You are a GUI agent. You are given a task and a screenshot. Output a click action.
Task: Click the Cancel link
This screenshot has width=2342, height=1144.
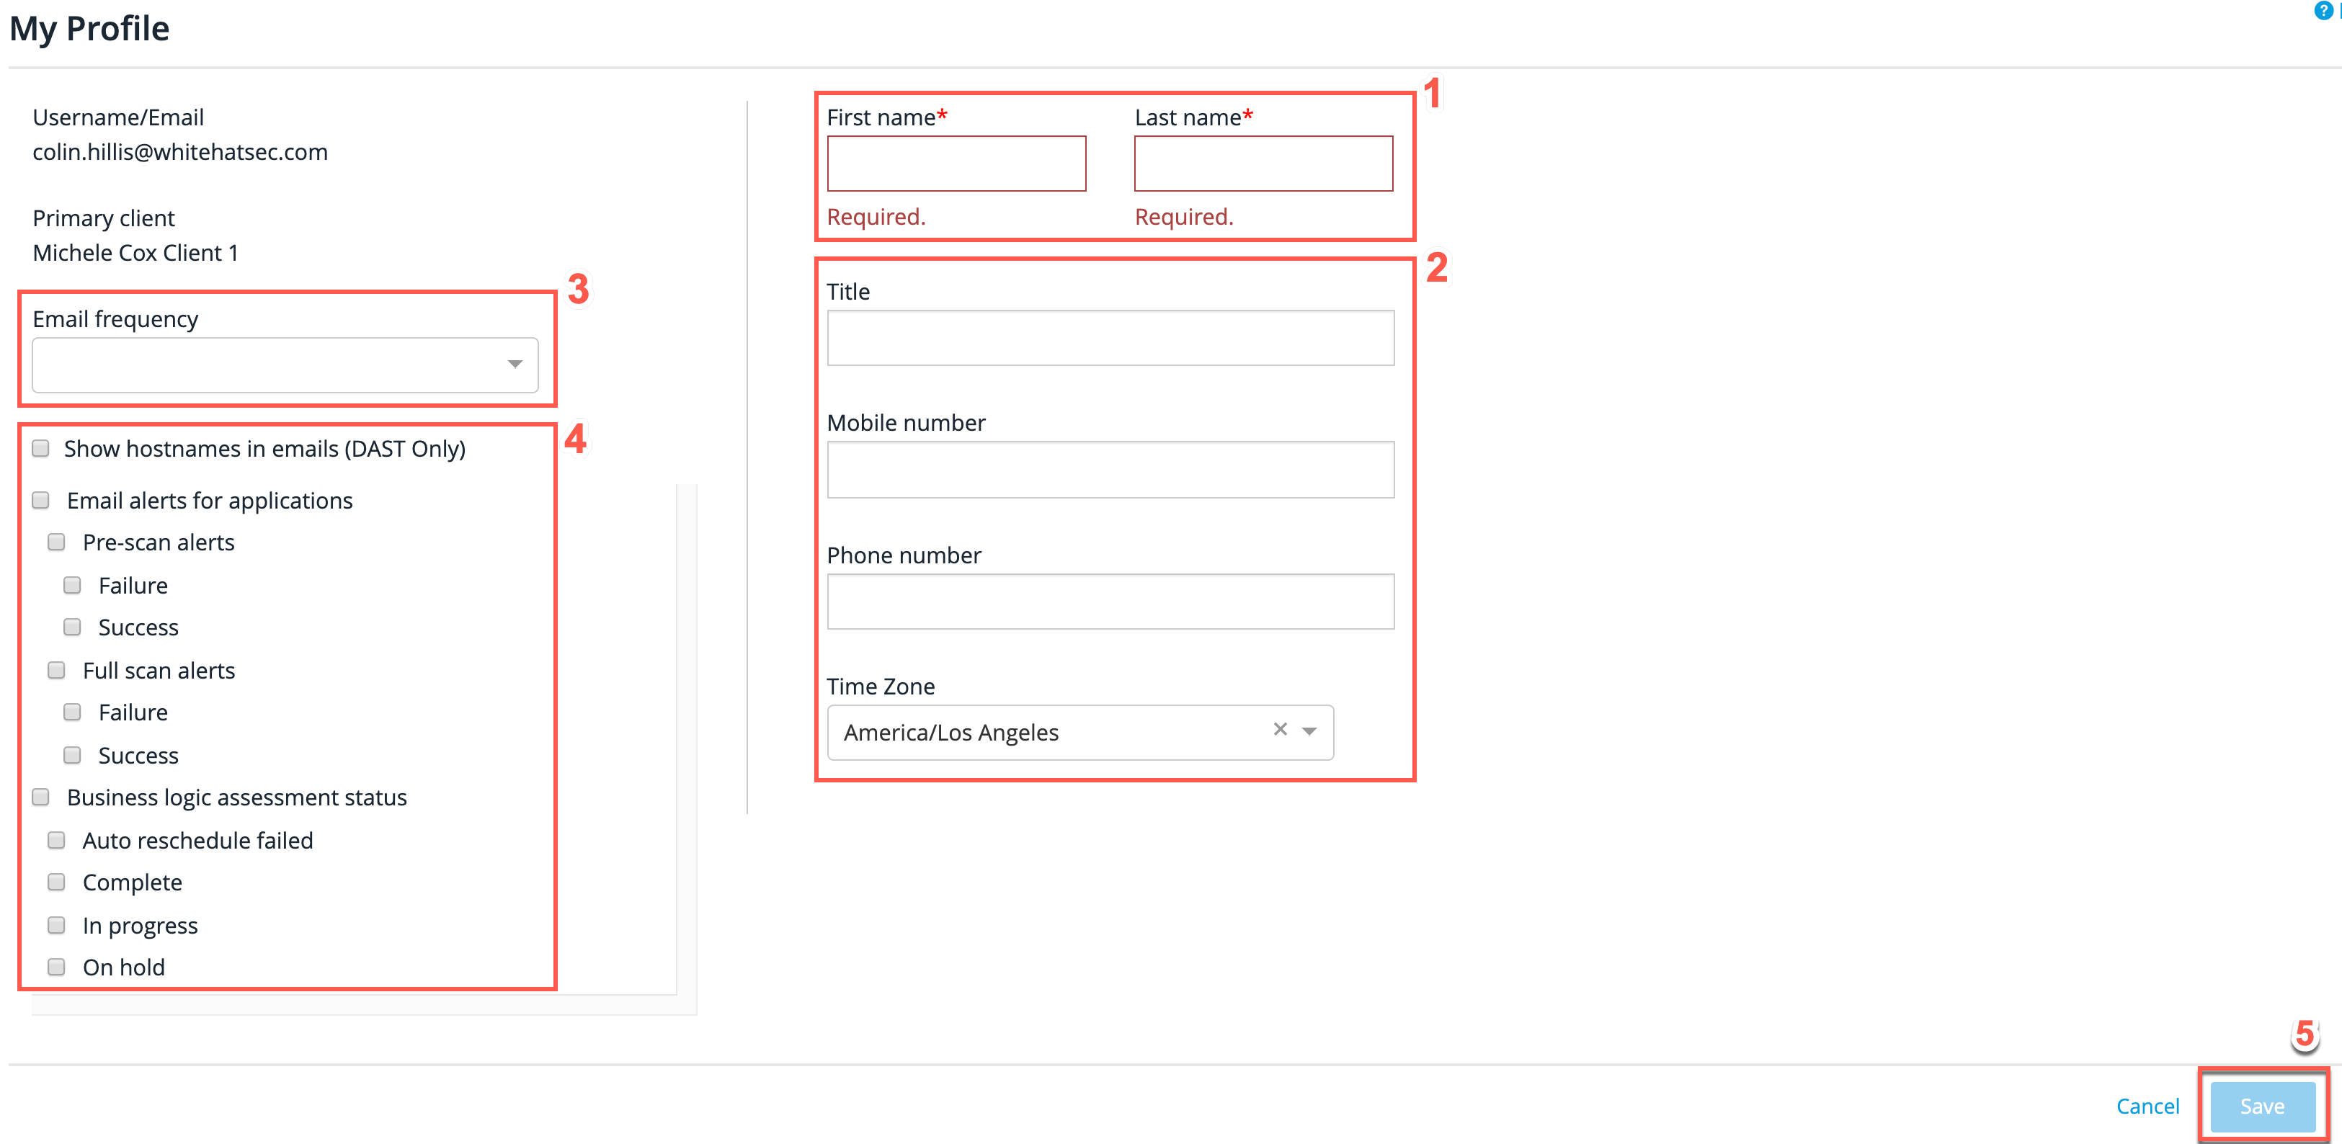click(2155, 1105)
